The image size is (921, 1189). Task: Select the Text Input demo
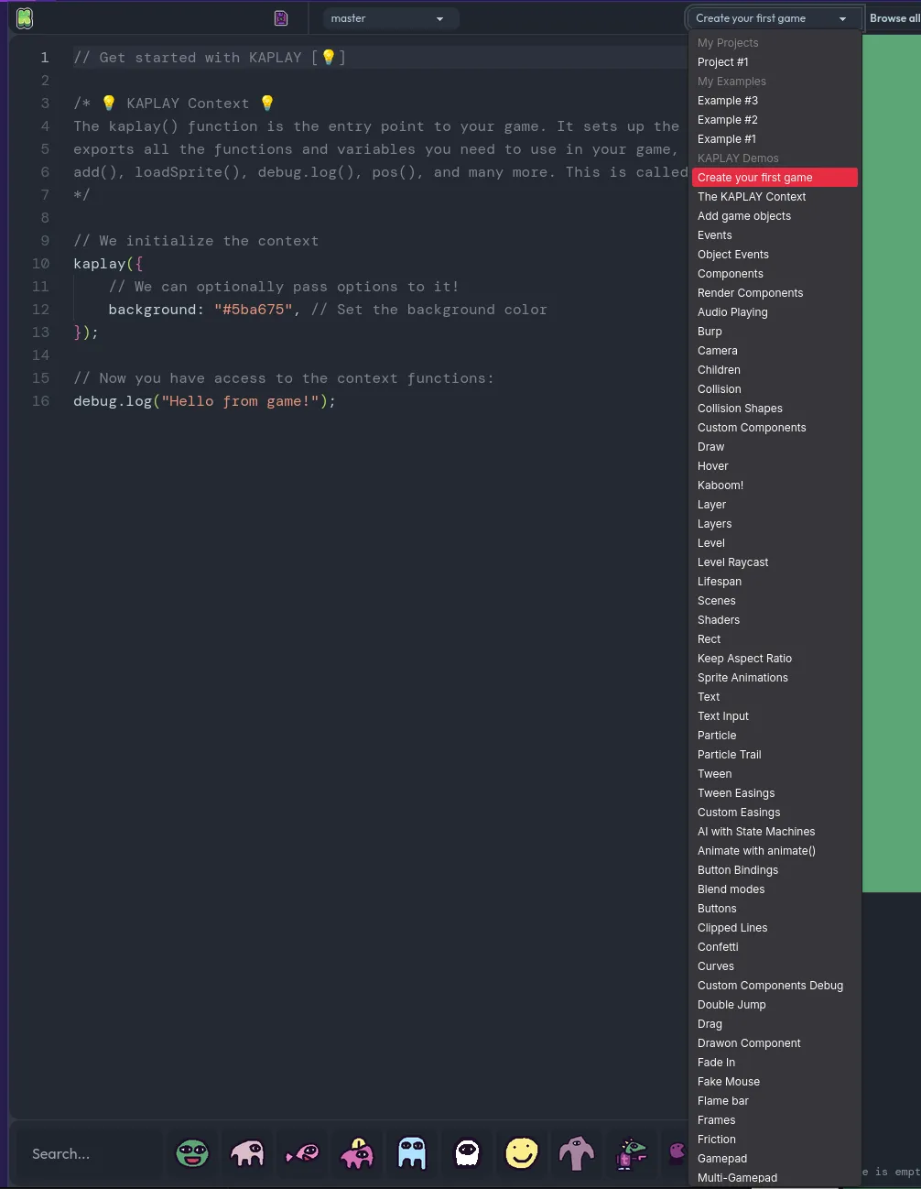click(775, 716)
